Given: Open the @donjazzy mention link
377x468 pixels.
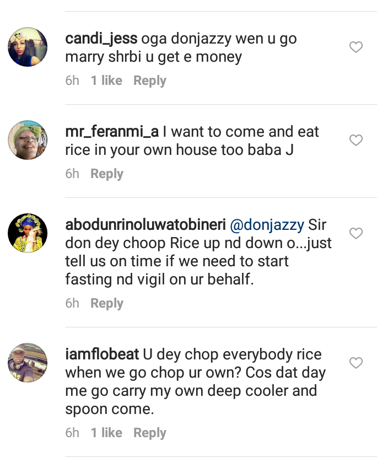Looking at the screenshot, I should (x=267, y=225).
